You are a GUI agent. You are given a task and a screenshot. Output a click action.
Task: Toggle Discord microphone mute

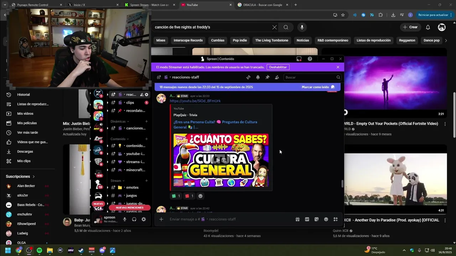tap(125, 219)
